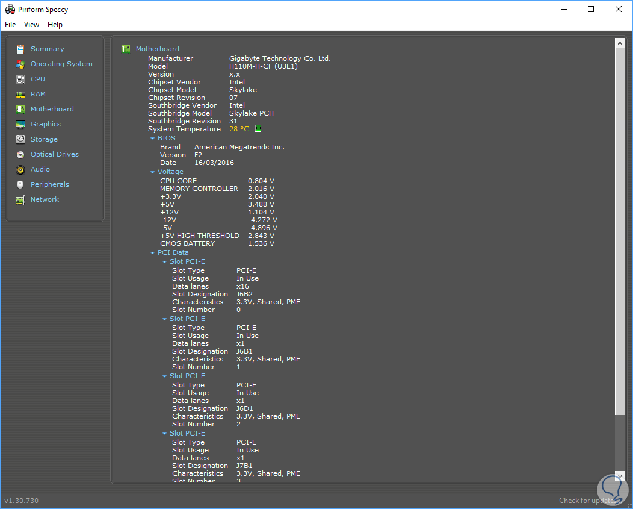Open the Audio speaker icon
The width and height of the screenshot is (633, 509).
(20, 169)
